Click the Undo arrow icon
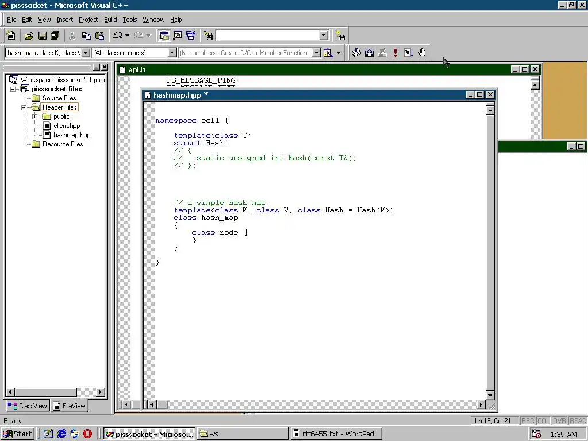The image size is (588, 441). [x=118, y=36]
